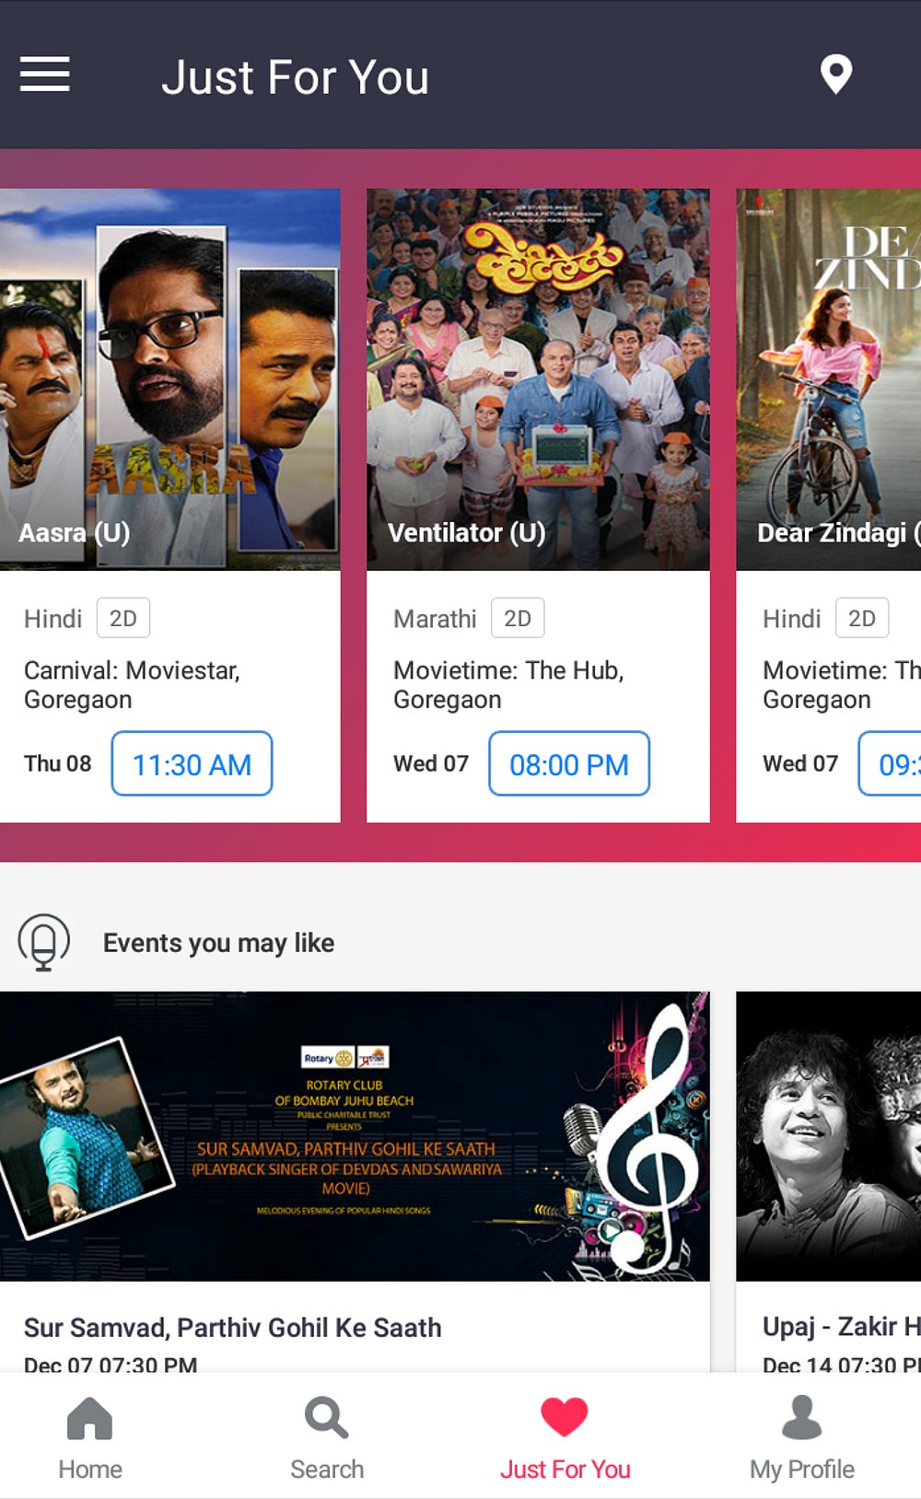Image resolution: width=921 pixels, height=1499 pixels.
Task: Open the Aasra movie poster
Action: tap(170, 379)
